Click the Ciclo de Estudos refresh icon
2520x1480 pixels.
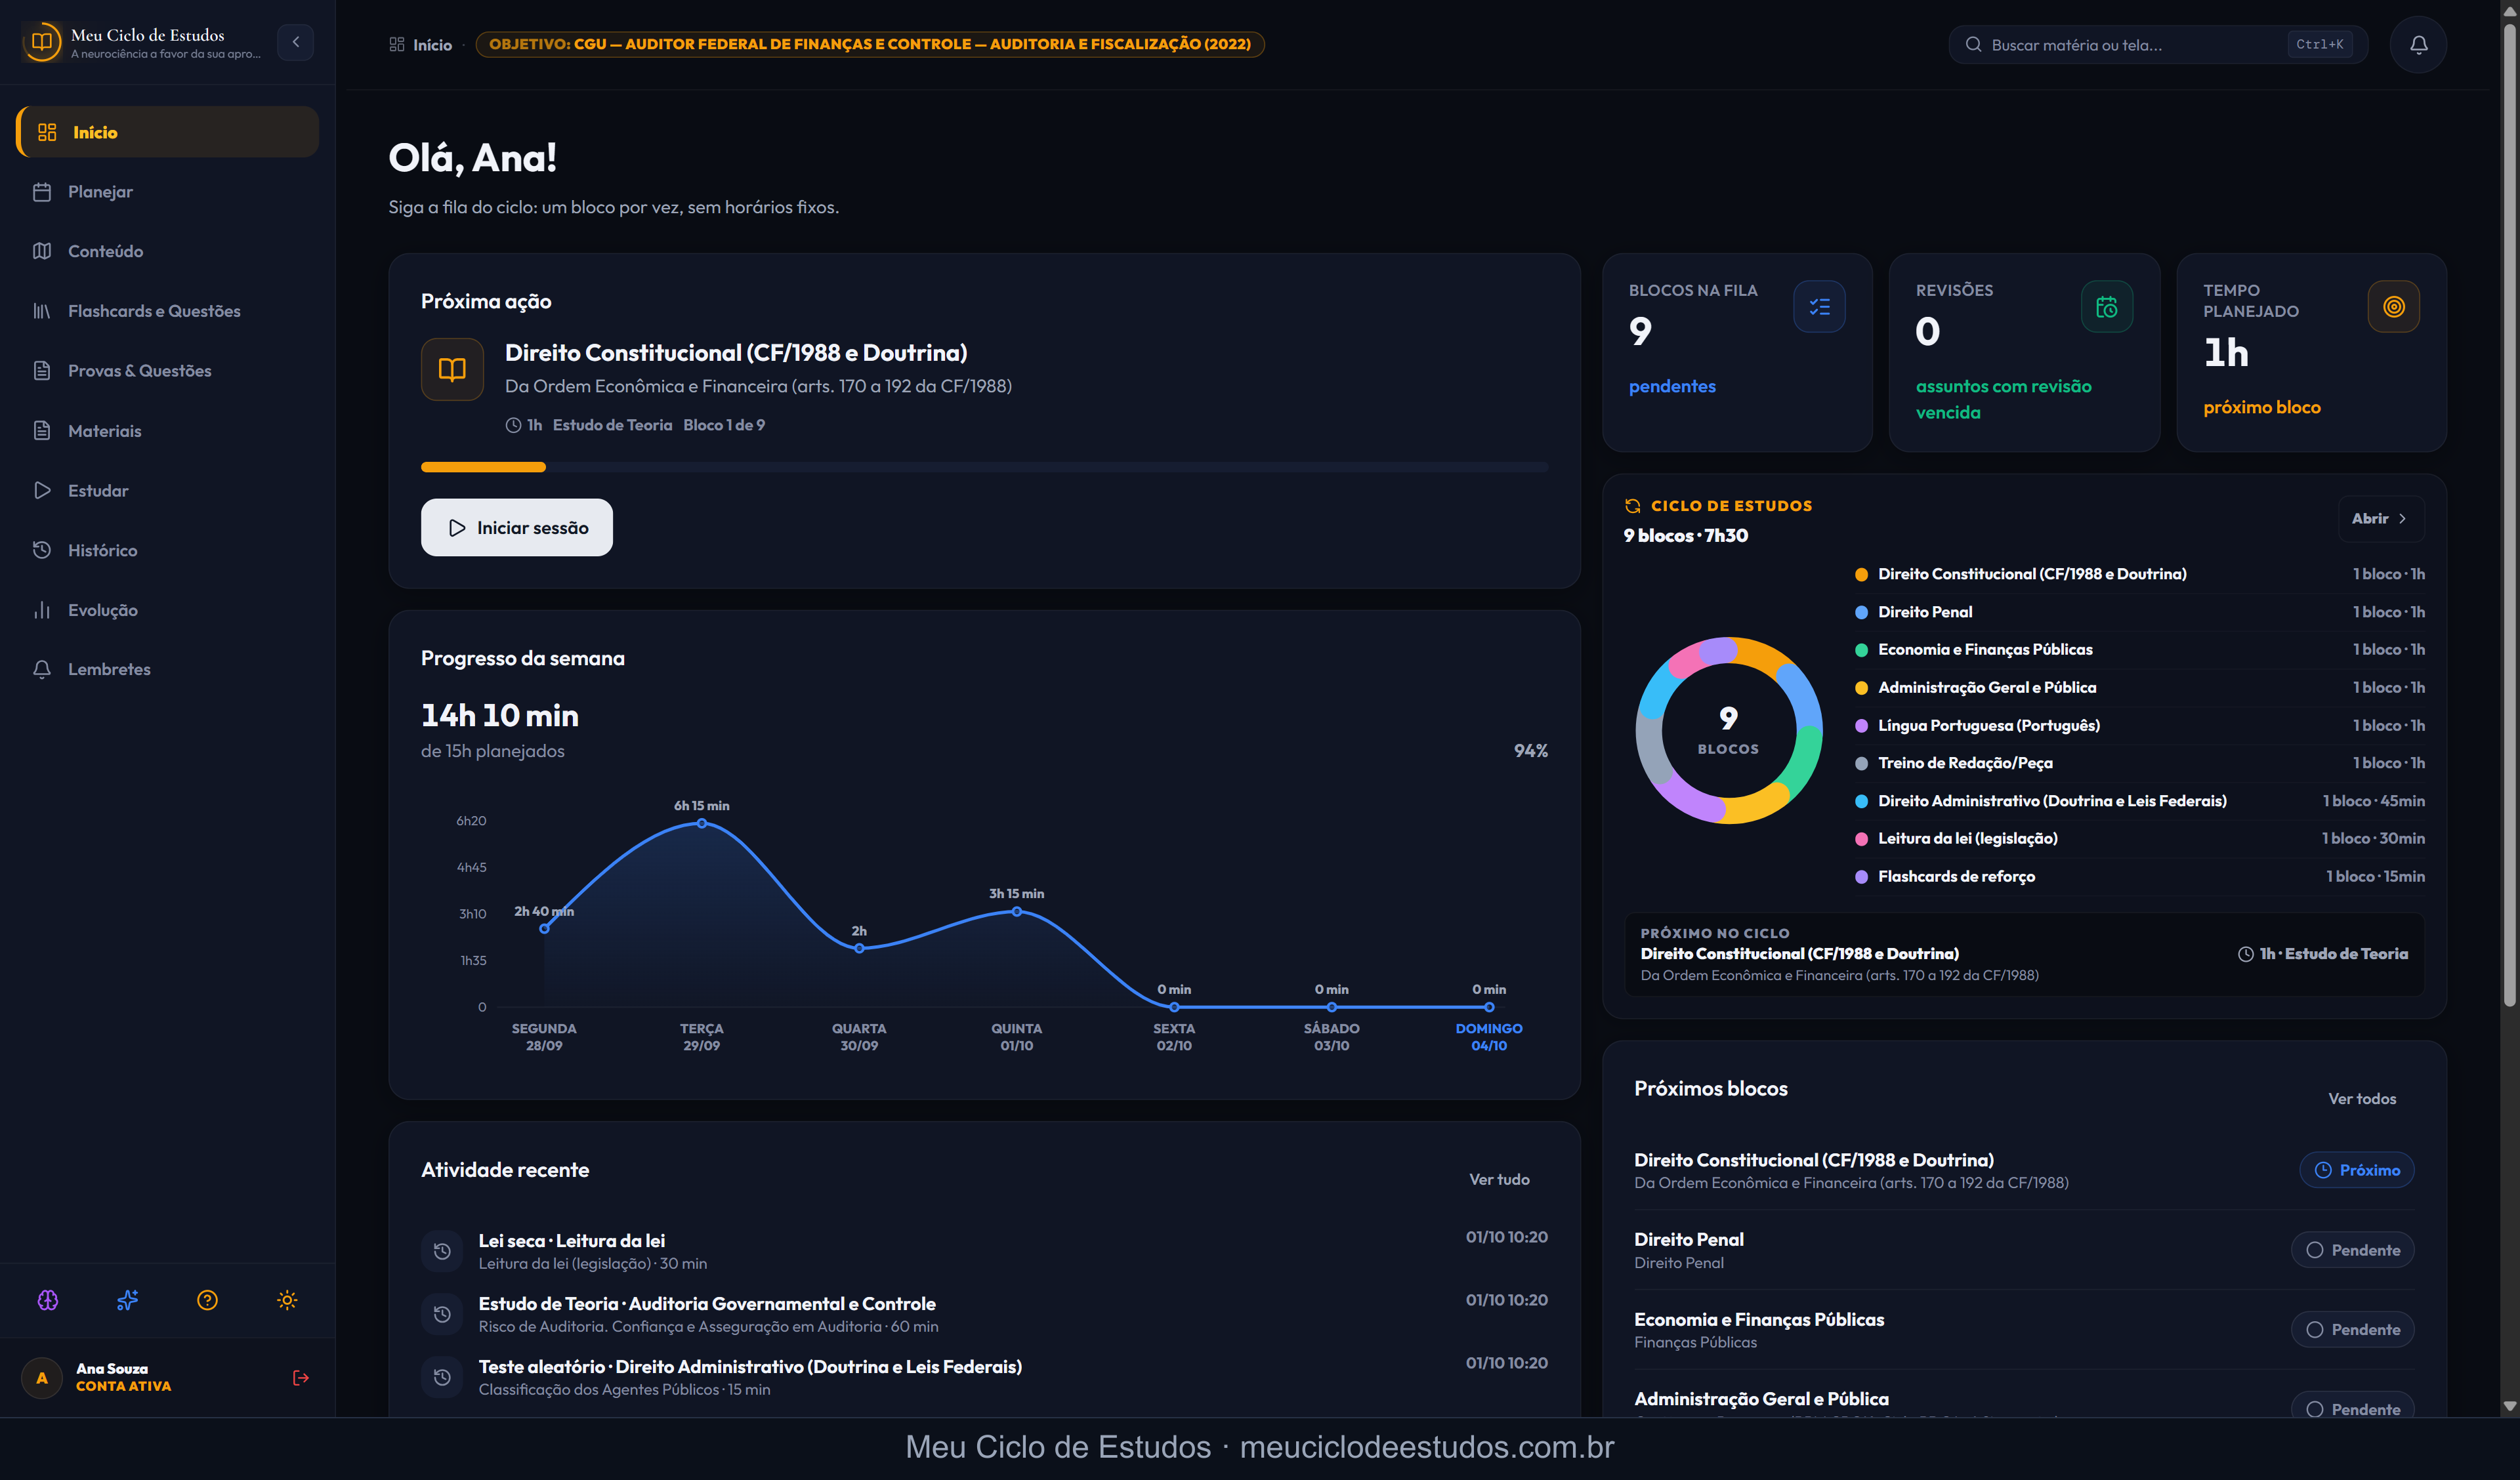pyautogui.click(x=1632, y=506)
